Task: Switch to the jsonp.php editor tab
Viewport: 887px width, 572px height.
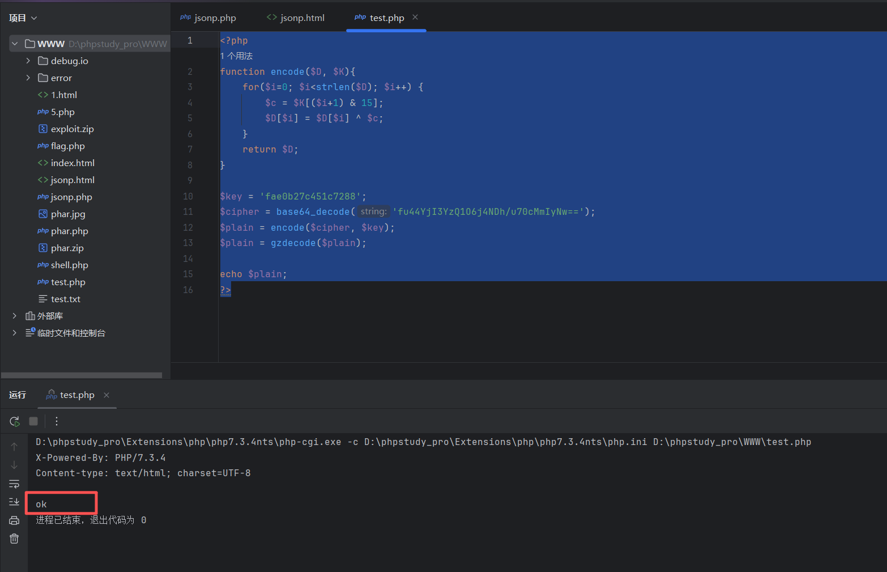Action: [208, 18]
